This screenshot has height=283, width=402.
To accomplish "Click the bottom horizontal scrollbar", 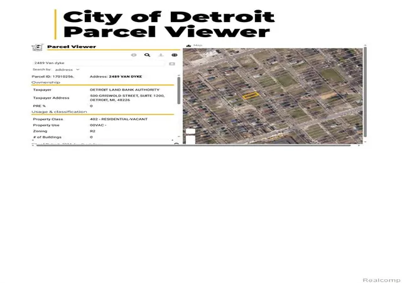I will [x=193, y=145].
